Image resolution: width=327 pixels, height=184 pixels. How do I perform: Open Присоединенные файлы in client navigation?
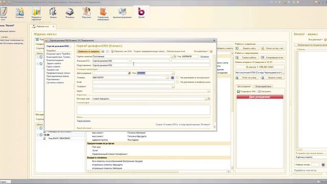tap(58, 76)
